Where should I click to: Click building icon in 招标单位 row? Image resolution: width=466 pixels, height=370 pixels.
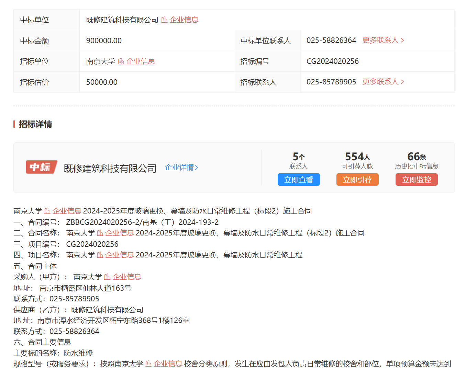click(121, 61)
